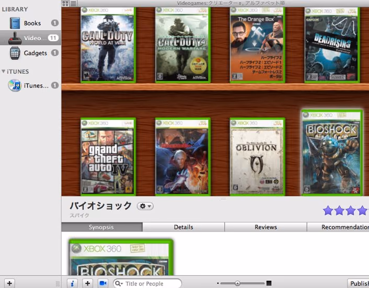Select the Videogames joystick icon
Image resolution: width=369 pixels, height=288 pixels.
[15, 38]
